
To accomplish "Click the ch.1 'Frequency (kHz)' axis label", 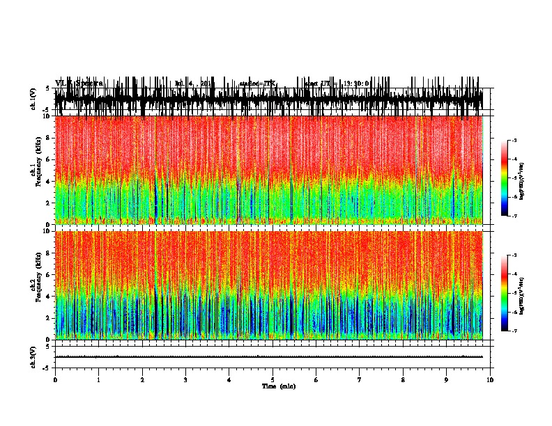I will click(39, 162).
